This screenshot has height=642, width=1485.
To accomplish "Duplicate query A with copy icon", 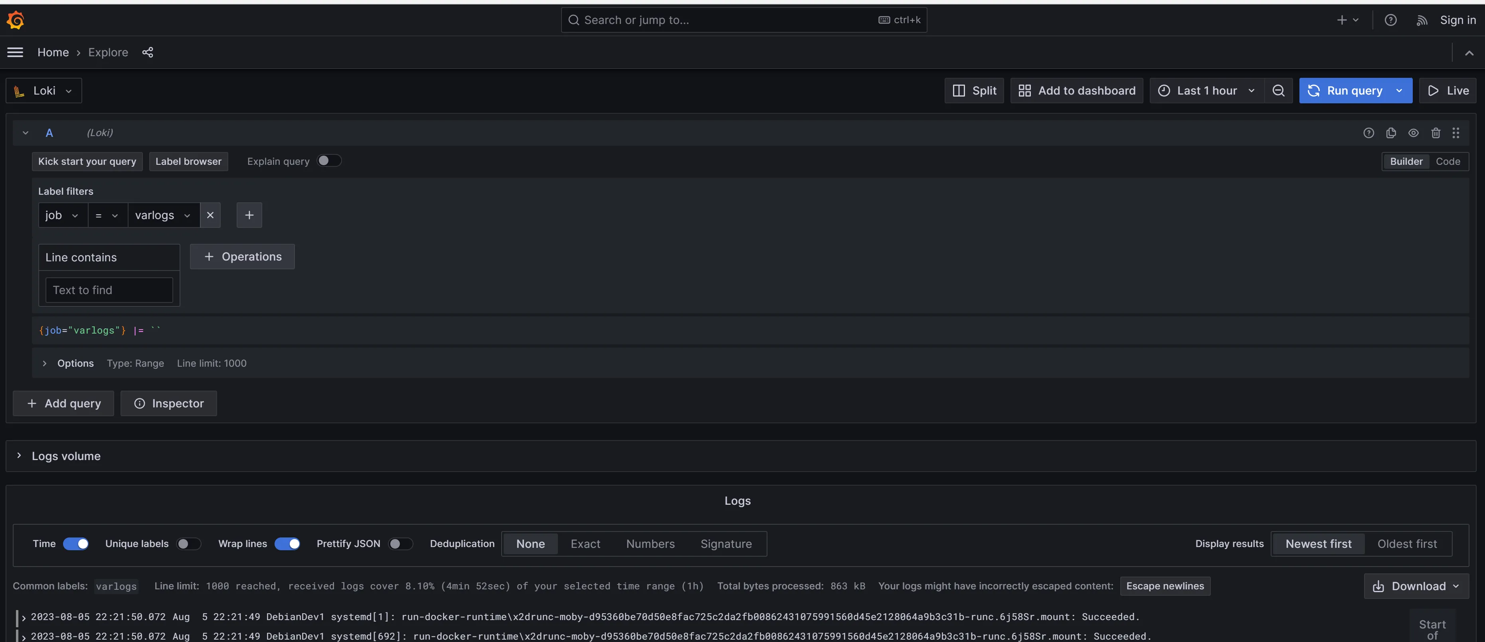I will pyautogui.click(x=1391, y=133).
